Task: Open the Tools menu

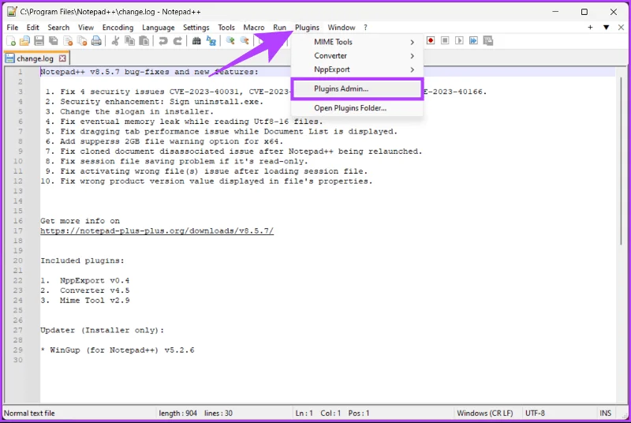Action: pos(226,28)
